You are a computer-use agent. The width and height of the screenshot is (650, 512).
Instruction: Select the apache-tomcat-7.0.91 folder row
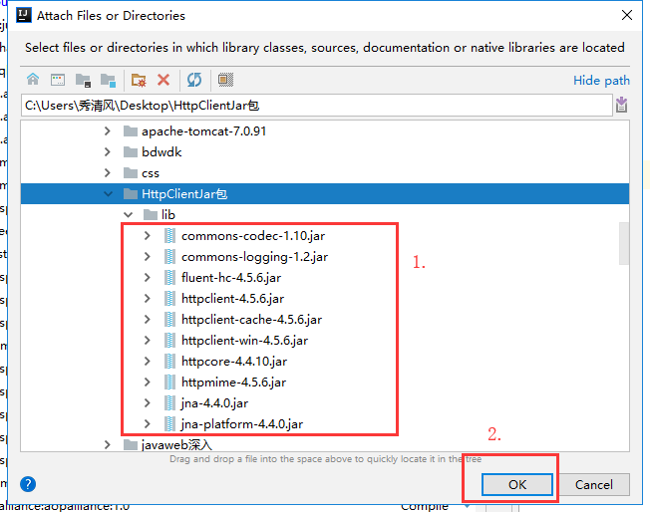[x=325, y=131]
